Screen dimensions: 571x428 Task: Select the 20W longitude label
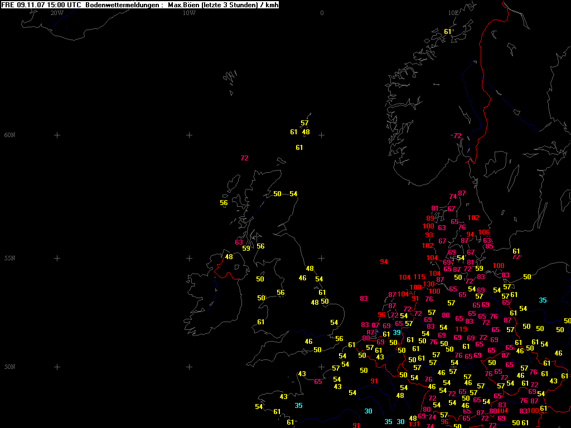[x=56, y=13]
